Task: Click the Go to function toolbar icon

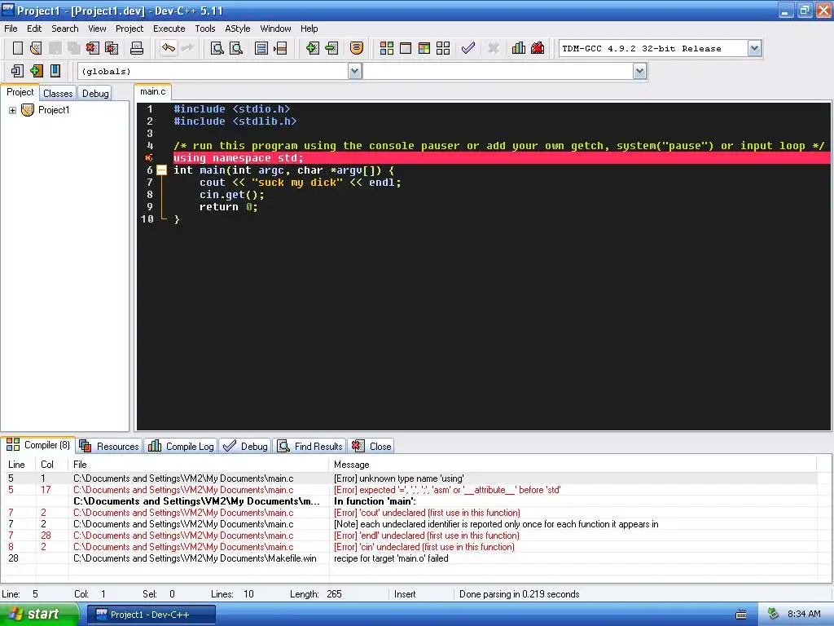Action: (261, 48)
